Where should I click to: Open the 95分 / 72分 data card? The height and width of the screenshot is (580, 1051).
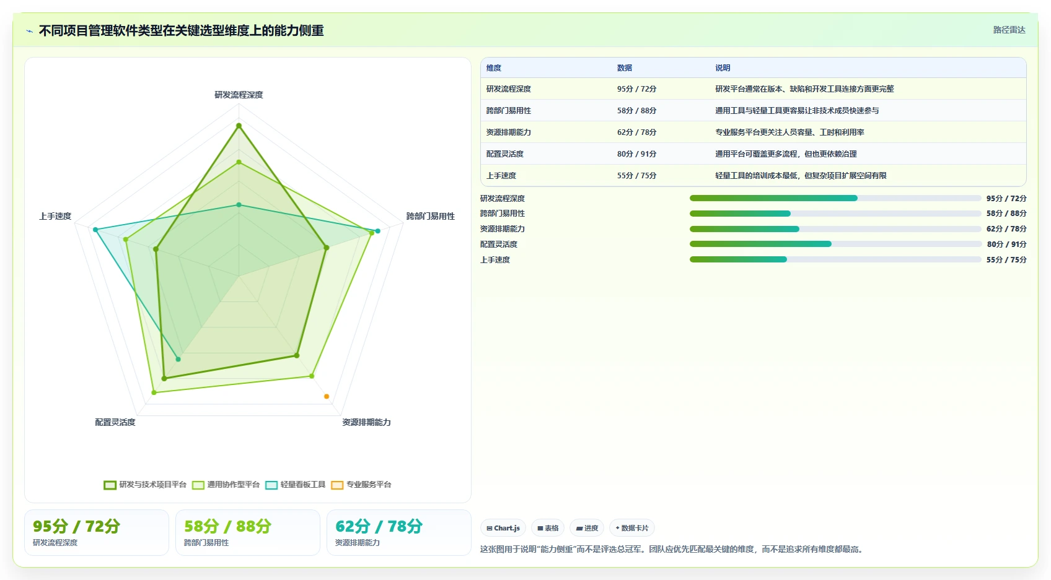point(97,532)
